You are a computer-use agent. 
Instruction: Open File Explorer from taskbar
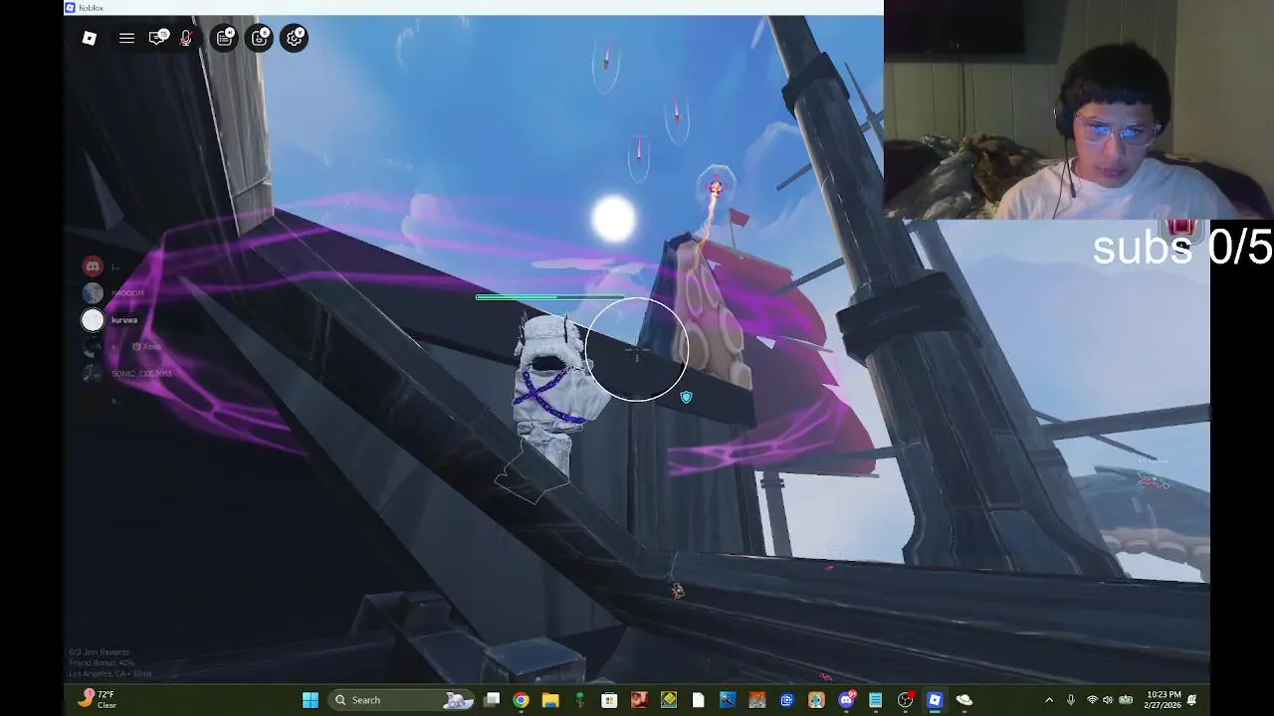(550, 700)
